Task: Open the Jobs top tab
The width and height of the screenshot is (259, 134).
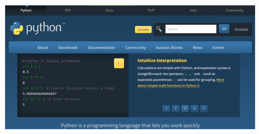Action: click(x=193, y=10)
